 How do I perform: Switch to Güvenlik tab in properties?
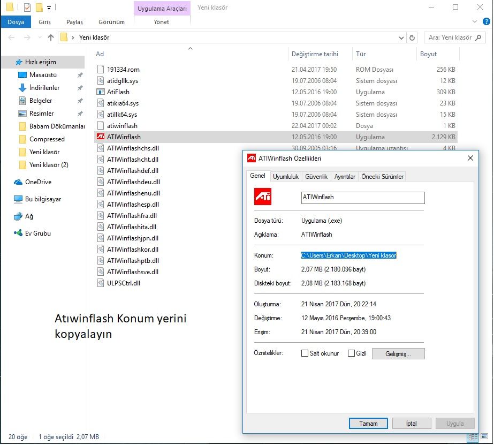coord(316,177)
